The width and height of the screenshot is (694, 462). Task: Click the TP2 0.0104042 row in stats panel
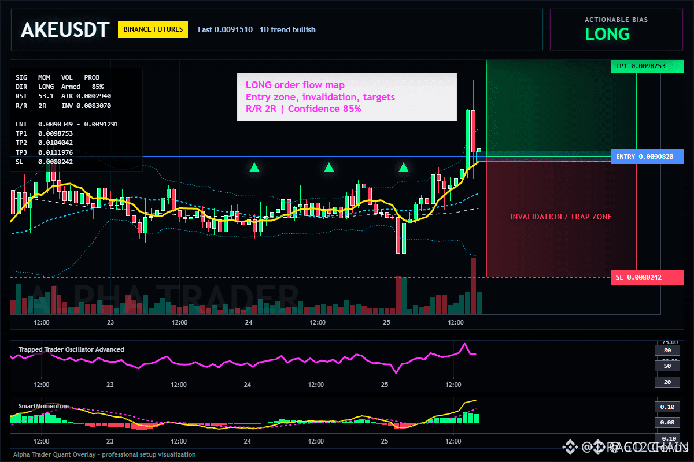pos(44,143)
